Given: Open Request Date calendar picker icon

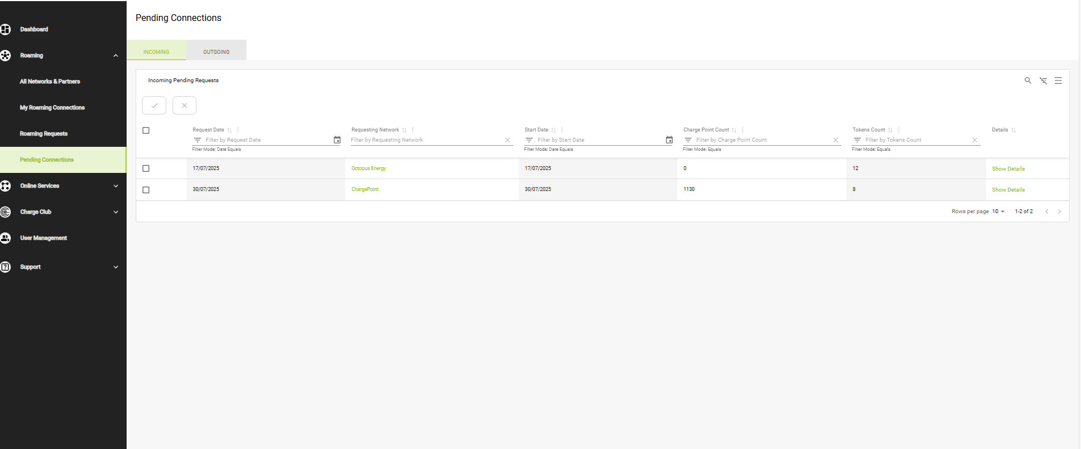Looking at the screenshot, I should pos(337,140).
